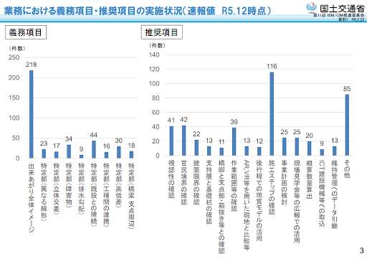Click the 20 bar for 概算数量算出

(x=309, y=149)
